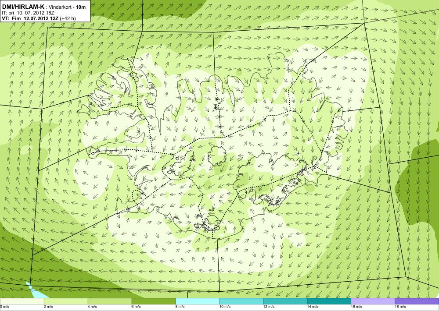Click the 4–6 m/s green legend swatch
The height and width of the screenshot is (311, 439).
click(x=110, y=301)
